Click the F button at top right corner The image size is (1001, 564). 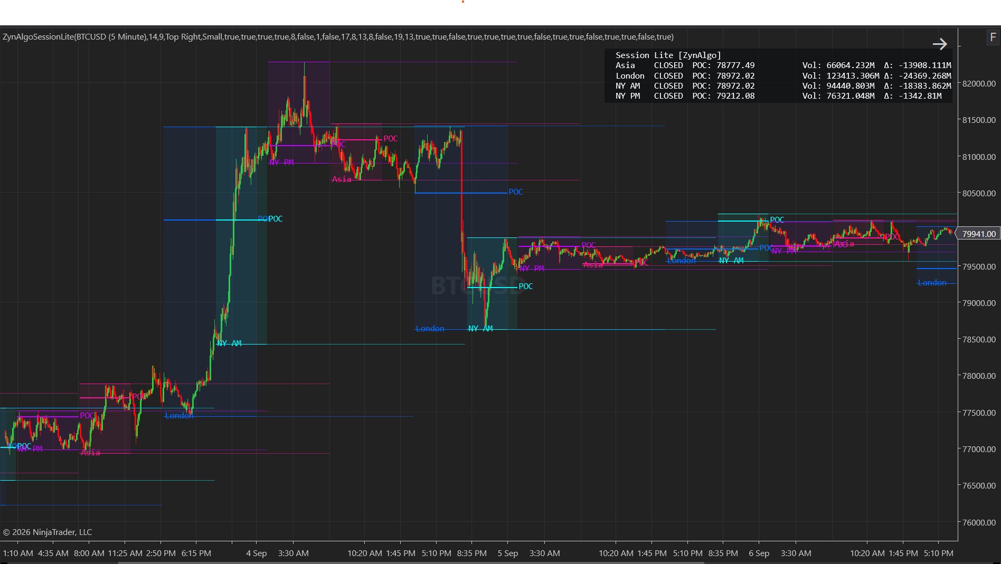993,37
